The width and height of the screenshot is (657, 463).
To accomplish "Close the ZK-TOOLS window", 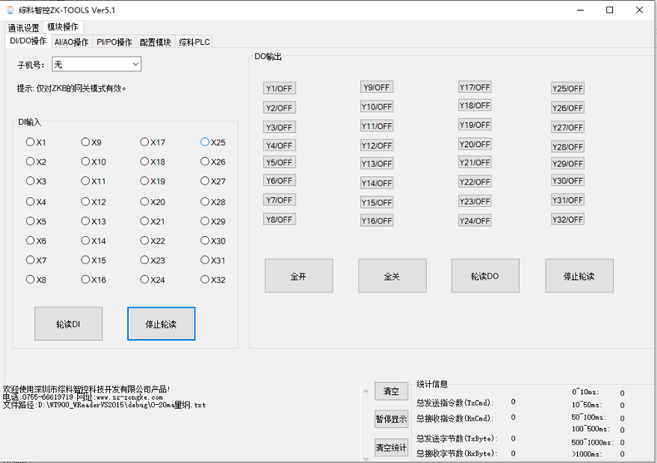I will [x=640, y=10].
